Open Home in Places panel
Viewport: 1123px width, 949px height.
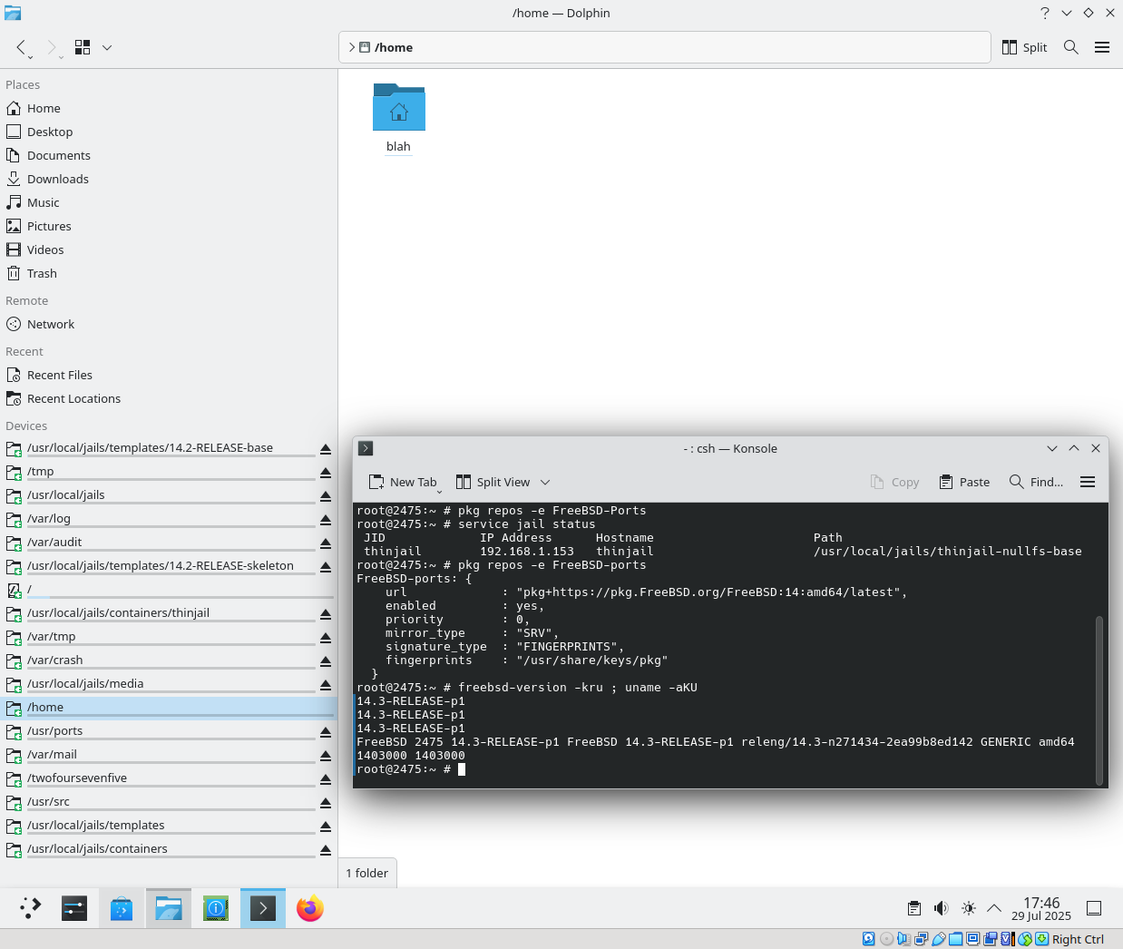click(x=169, y=108)
